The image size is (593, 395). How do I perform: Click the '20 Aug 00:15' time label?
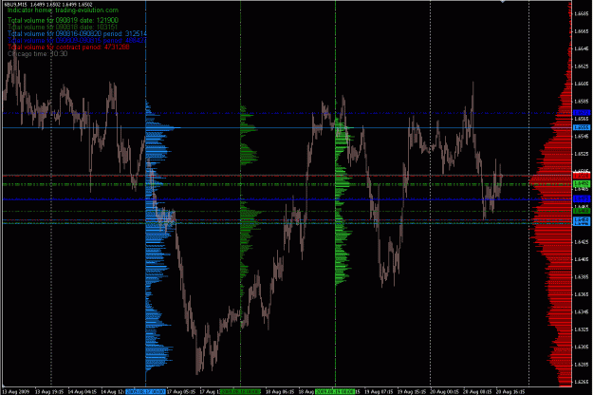[x=444, y=391]
